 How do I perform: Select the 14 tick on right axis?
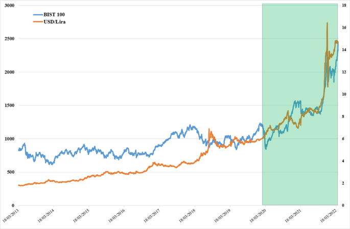tap(343, 50)
